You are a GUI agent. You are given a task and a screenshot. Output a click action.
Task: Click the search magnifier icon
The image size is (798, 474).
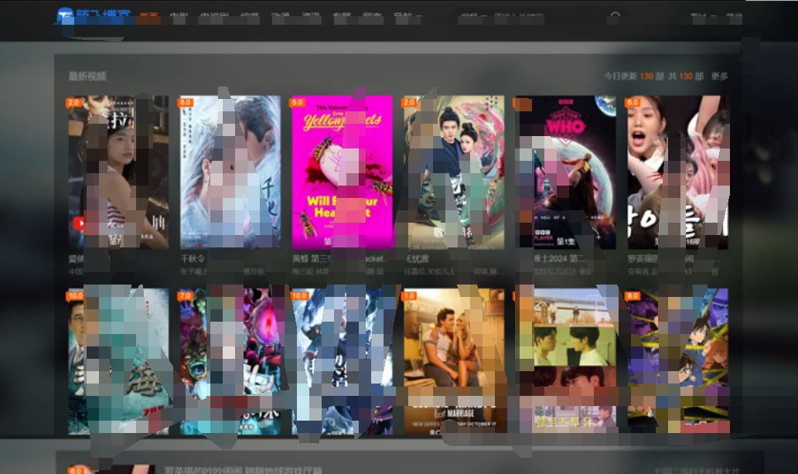coord(616,17)
